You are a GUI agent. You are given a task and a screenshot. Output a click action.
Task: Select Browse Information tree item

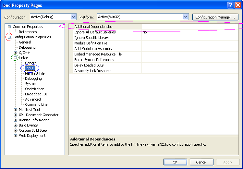(34, 120)
